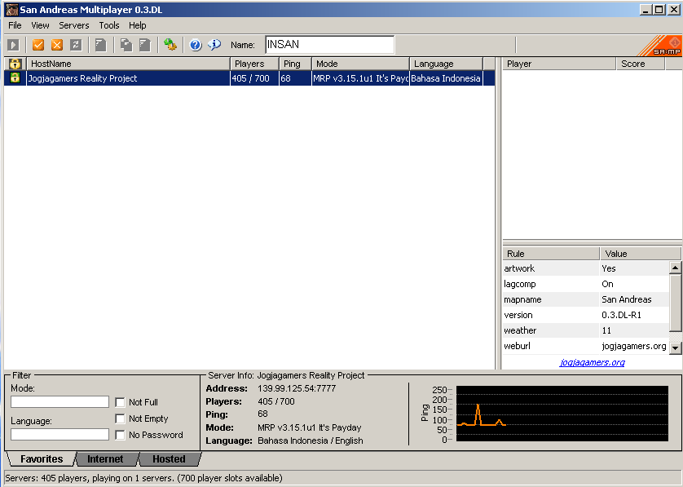Image resolution: width=683 pixels, height=487 pixels.
Task: Click the server properties page icon
Action: click(101, 45)
